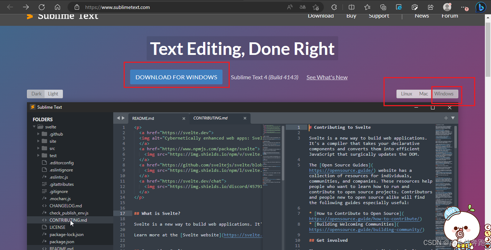Image resolution: width=491 pixels, height=250 pixels.
Task: Click the previous tab left arrow in editor
Action: tap(118, 118)
